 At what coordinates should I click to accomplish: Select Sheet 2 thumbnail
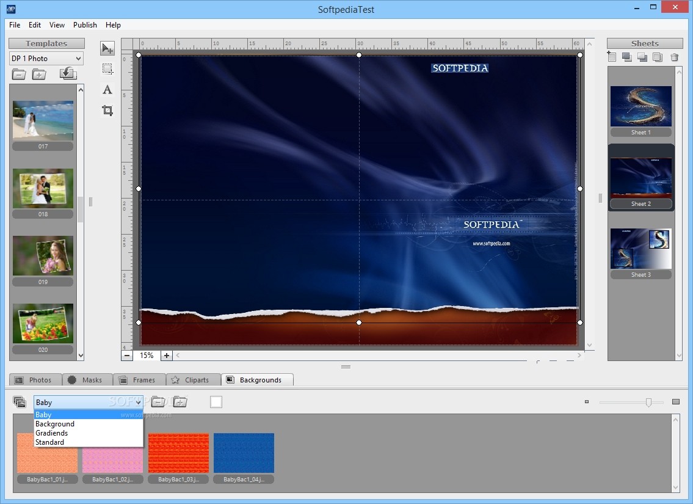click(x=641, y=177)
